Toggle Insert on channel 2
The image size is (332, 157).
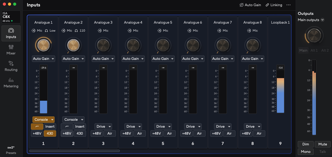80,126
